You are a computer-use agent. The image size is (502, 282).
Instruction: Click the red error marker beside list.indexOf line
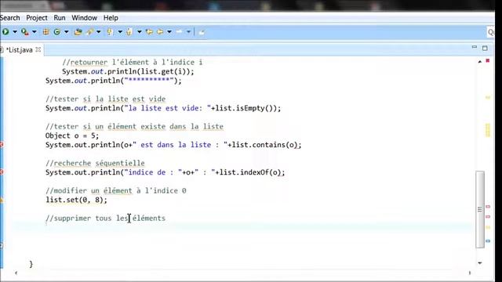(2, 172)
